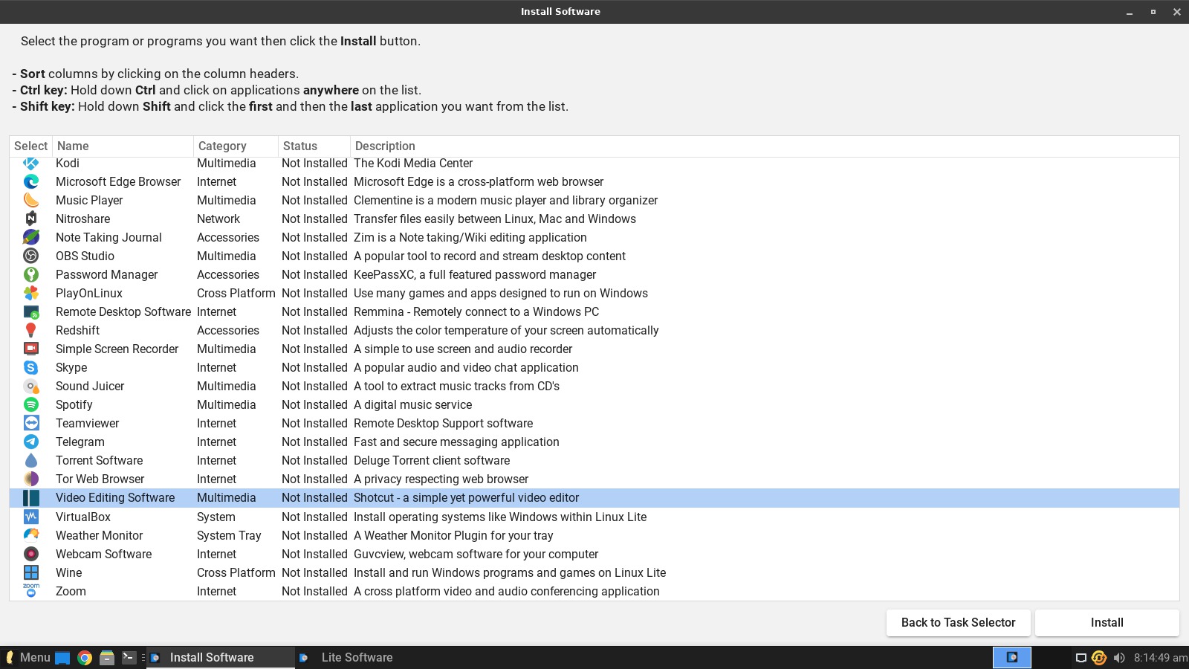Select the Tor Web Browser row
This screenshot has width=1189, height=669.
click(100, 479)
